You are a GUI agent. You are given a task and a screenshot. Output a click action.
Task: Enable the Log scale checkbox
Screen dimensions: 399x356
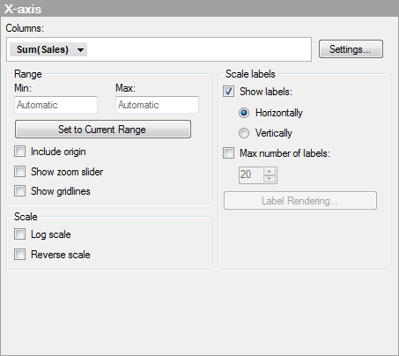[19, 234]
